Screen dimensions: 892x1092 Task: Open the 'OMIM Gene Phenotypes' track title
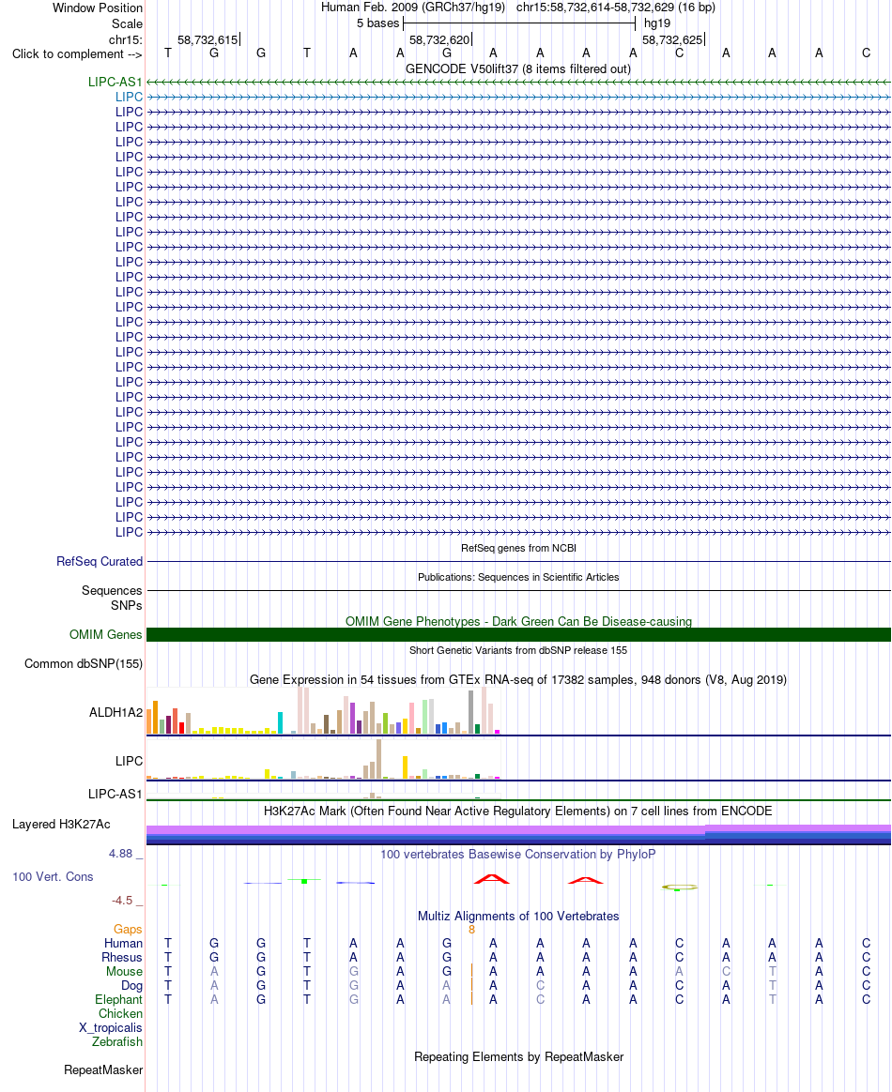[x=518, y=621]
